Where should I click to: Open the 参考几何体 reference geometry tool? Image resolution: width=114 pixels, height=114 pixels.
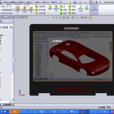tap(81, 9)
